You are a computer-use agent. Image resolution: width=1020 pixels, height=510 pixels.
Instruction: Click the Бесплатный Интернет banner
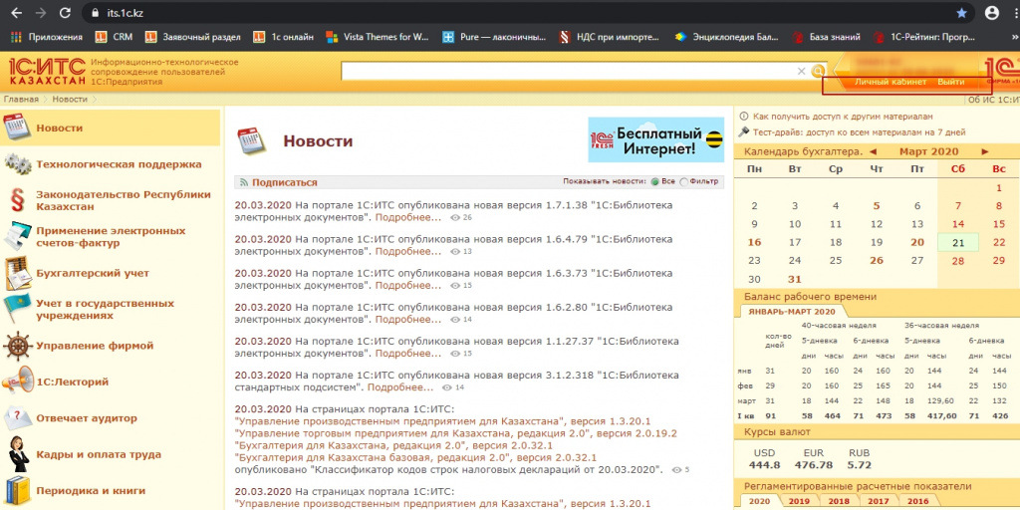655,139
